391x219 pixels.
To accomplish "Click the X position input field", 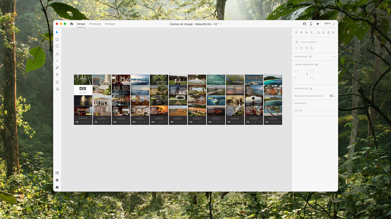I will 316,71.
